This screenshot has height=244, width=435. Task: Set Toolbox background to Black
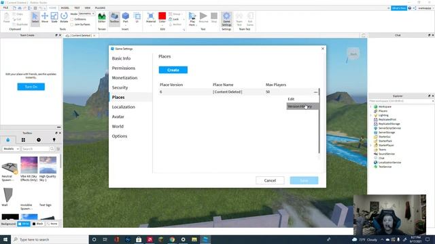click(38, 224)
